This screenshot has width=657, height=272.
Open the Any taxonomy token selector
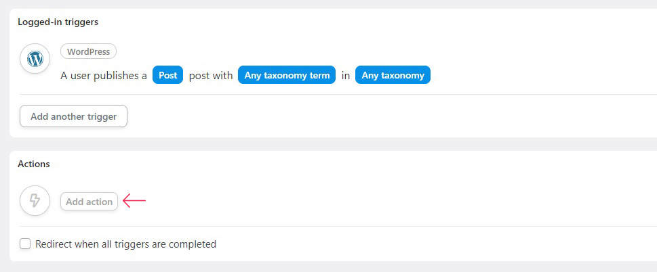(x=393, y=75)
